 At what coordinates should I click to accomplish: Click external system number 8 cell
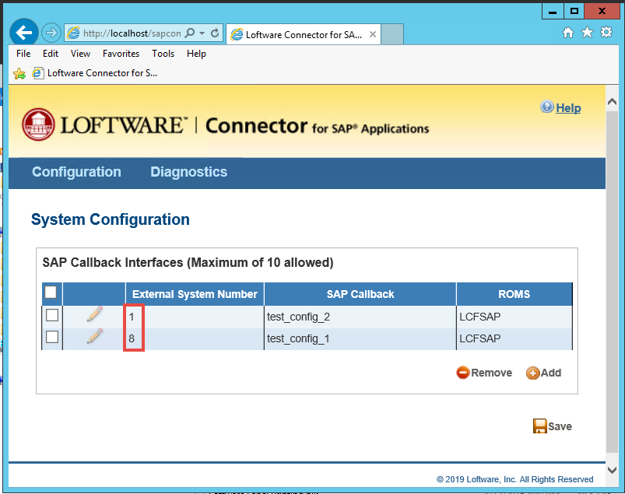click(195, 338)
